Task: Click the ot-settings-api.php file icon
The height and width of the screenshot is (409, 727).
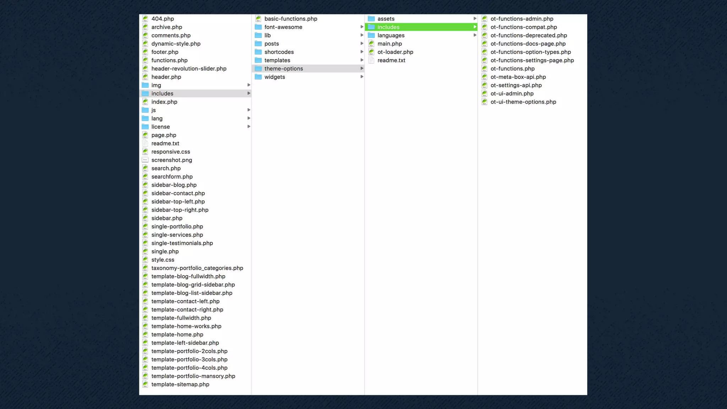Action: 485,85
